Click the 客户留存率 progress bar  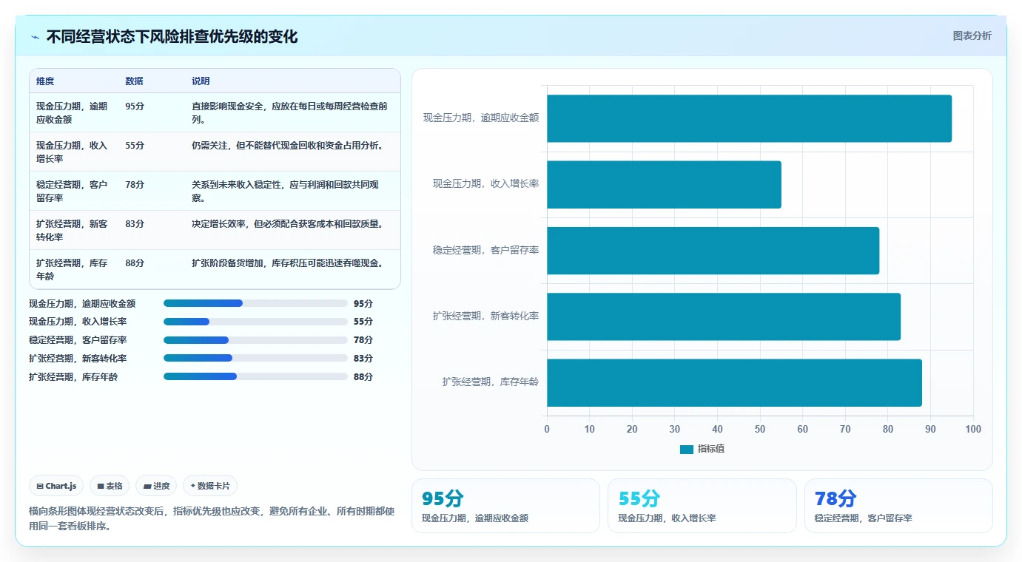pos(255,340)
